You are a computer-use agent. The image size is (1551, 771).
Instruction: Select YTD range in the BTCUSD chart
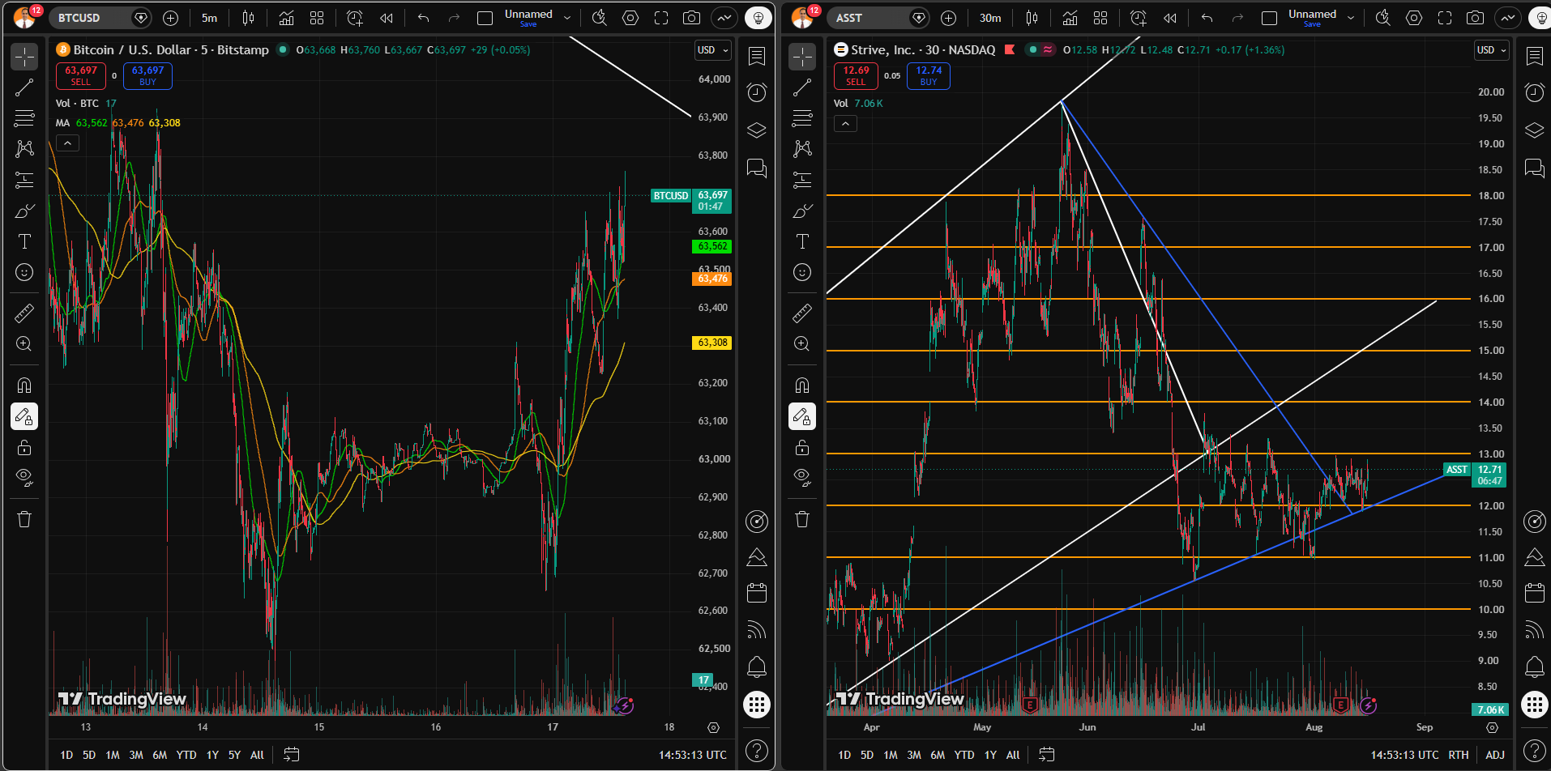click(x=186, y=755)
